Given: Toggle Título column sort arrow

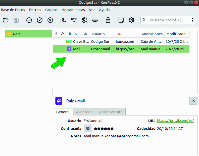Looking at the screenshot, I should pyautogui.click(x=86, y=33).
